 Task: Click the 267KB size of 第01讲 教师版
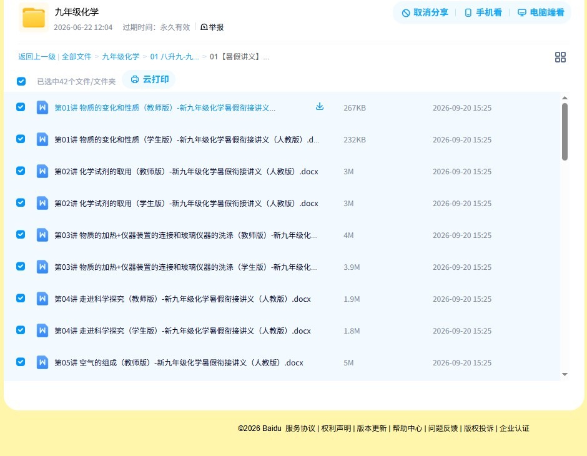point(355,108)
